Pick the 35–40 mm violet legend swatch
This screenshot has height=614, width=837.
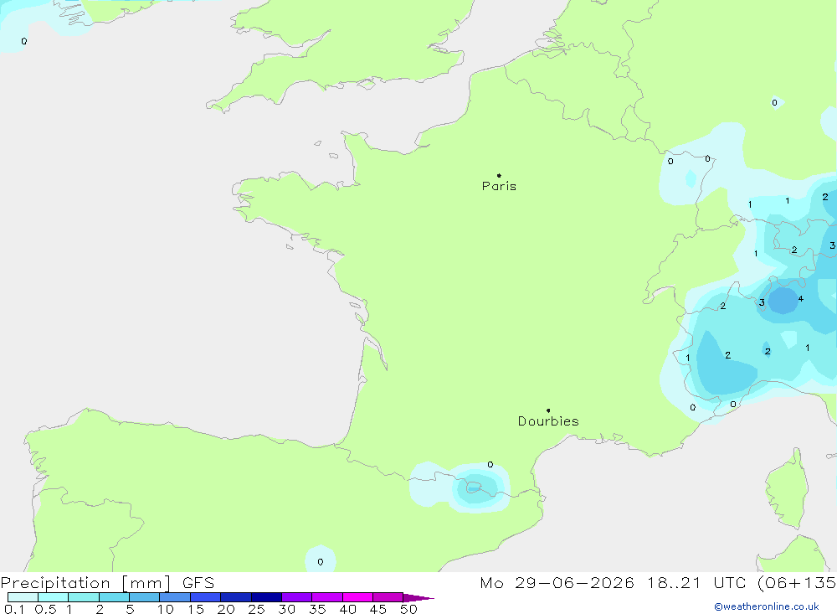pos(327,597)
